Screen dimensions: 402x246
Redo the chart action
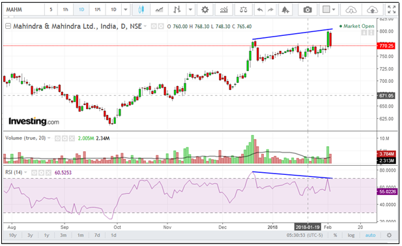(270, 10)
